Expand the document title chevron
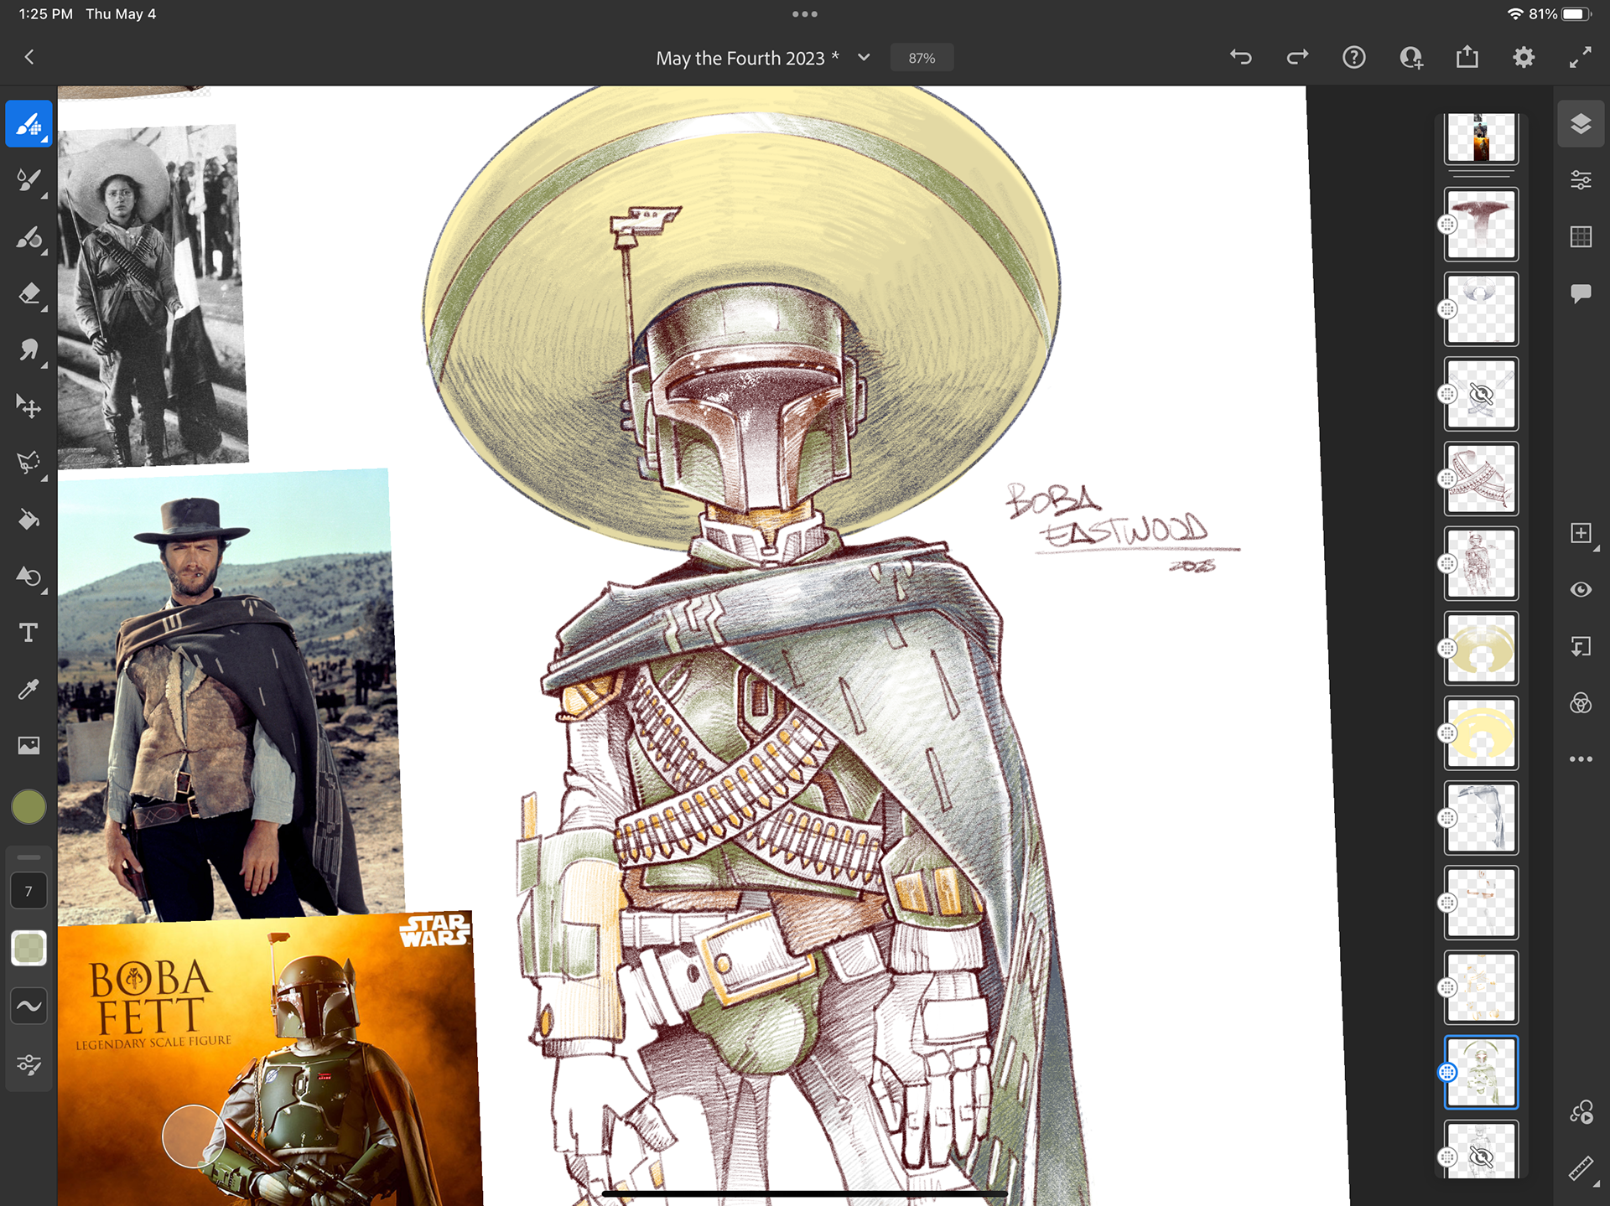 tap(864, 57)
